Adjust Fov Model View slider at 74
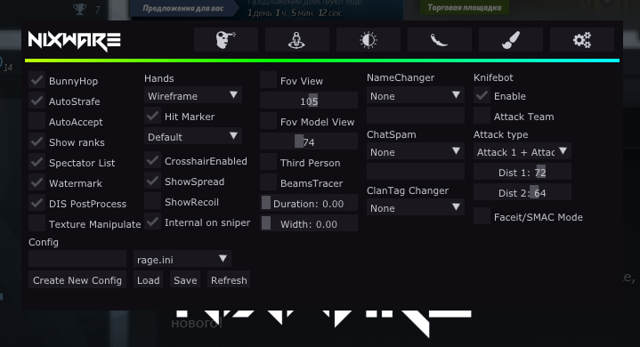The width and height of the screenshot is (640, 347). point(309,141)
